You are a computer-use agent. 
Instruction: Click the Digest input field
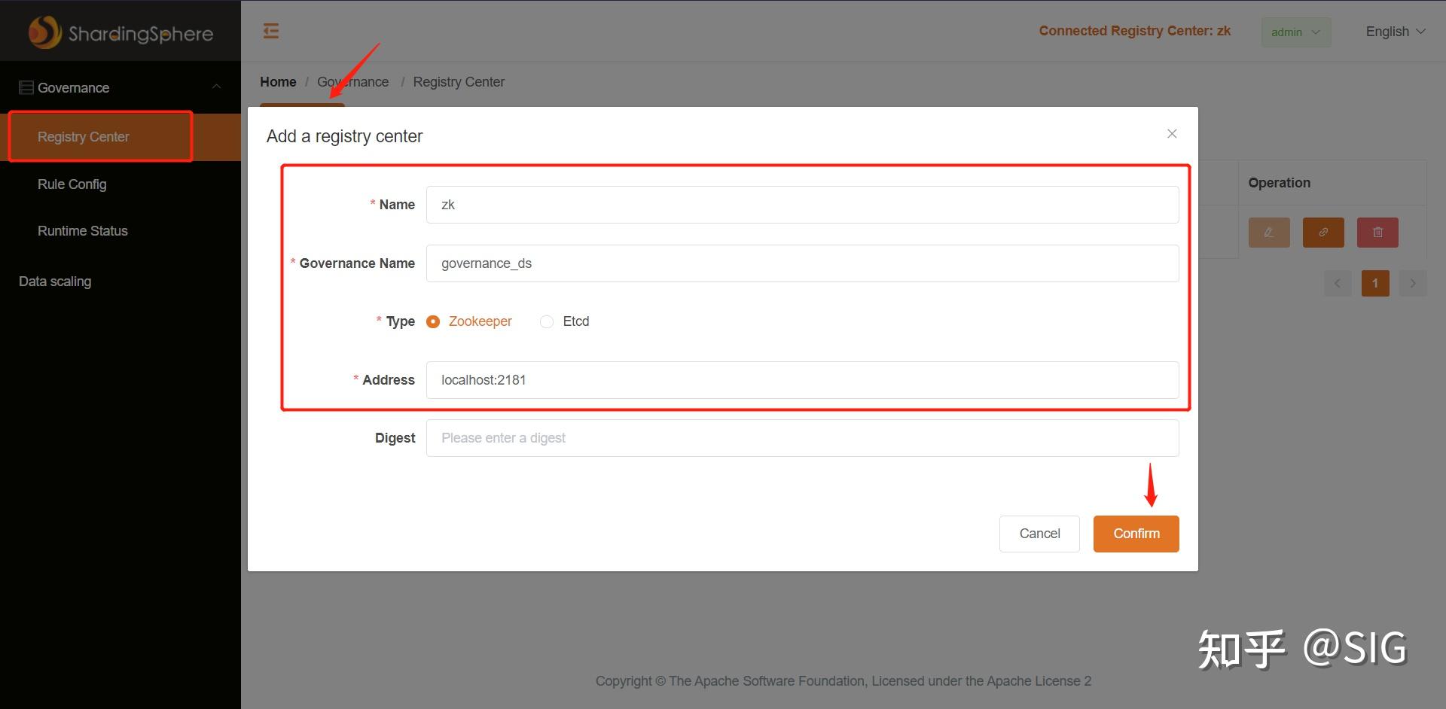click(802, 438)
